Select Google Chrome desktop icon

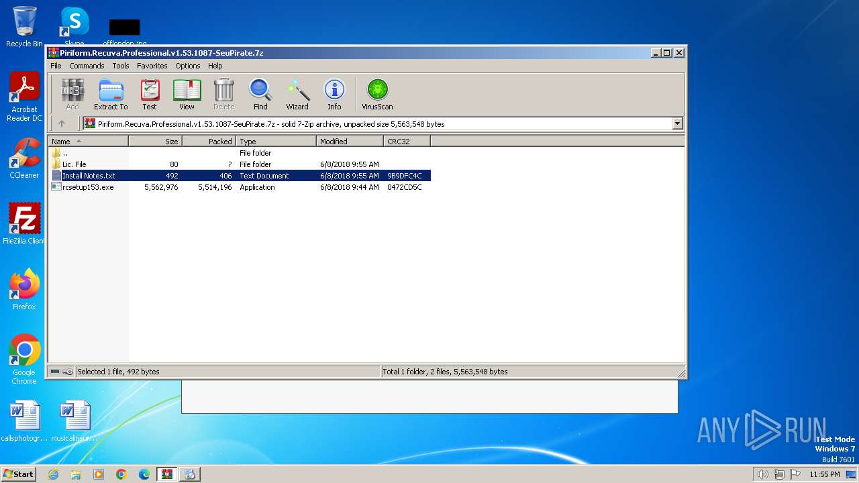[24, 360]
